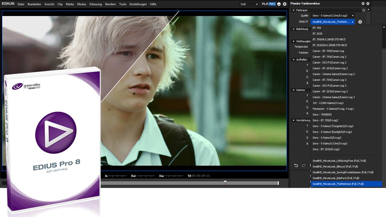The width and height of the screenshot is (386, 217).
Task: Click the undo arrow in color panel
Action: pyautogui.click(x=296, y=165)
